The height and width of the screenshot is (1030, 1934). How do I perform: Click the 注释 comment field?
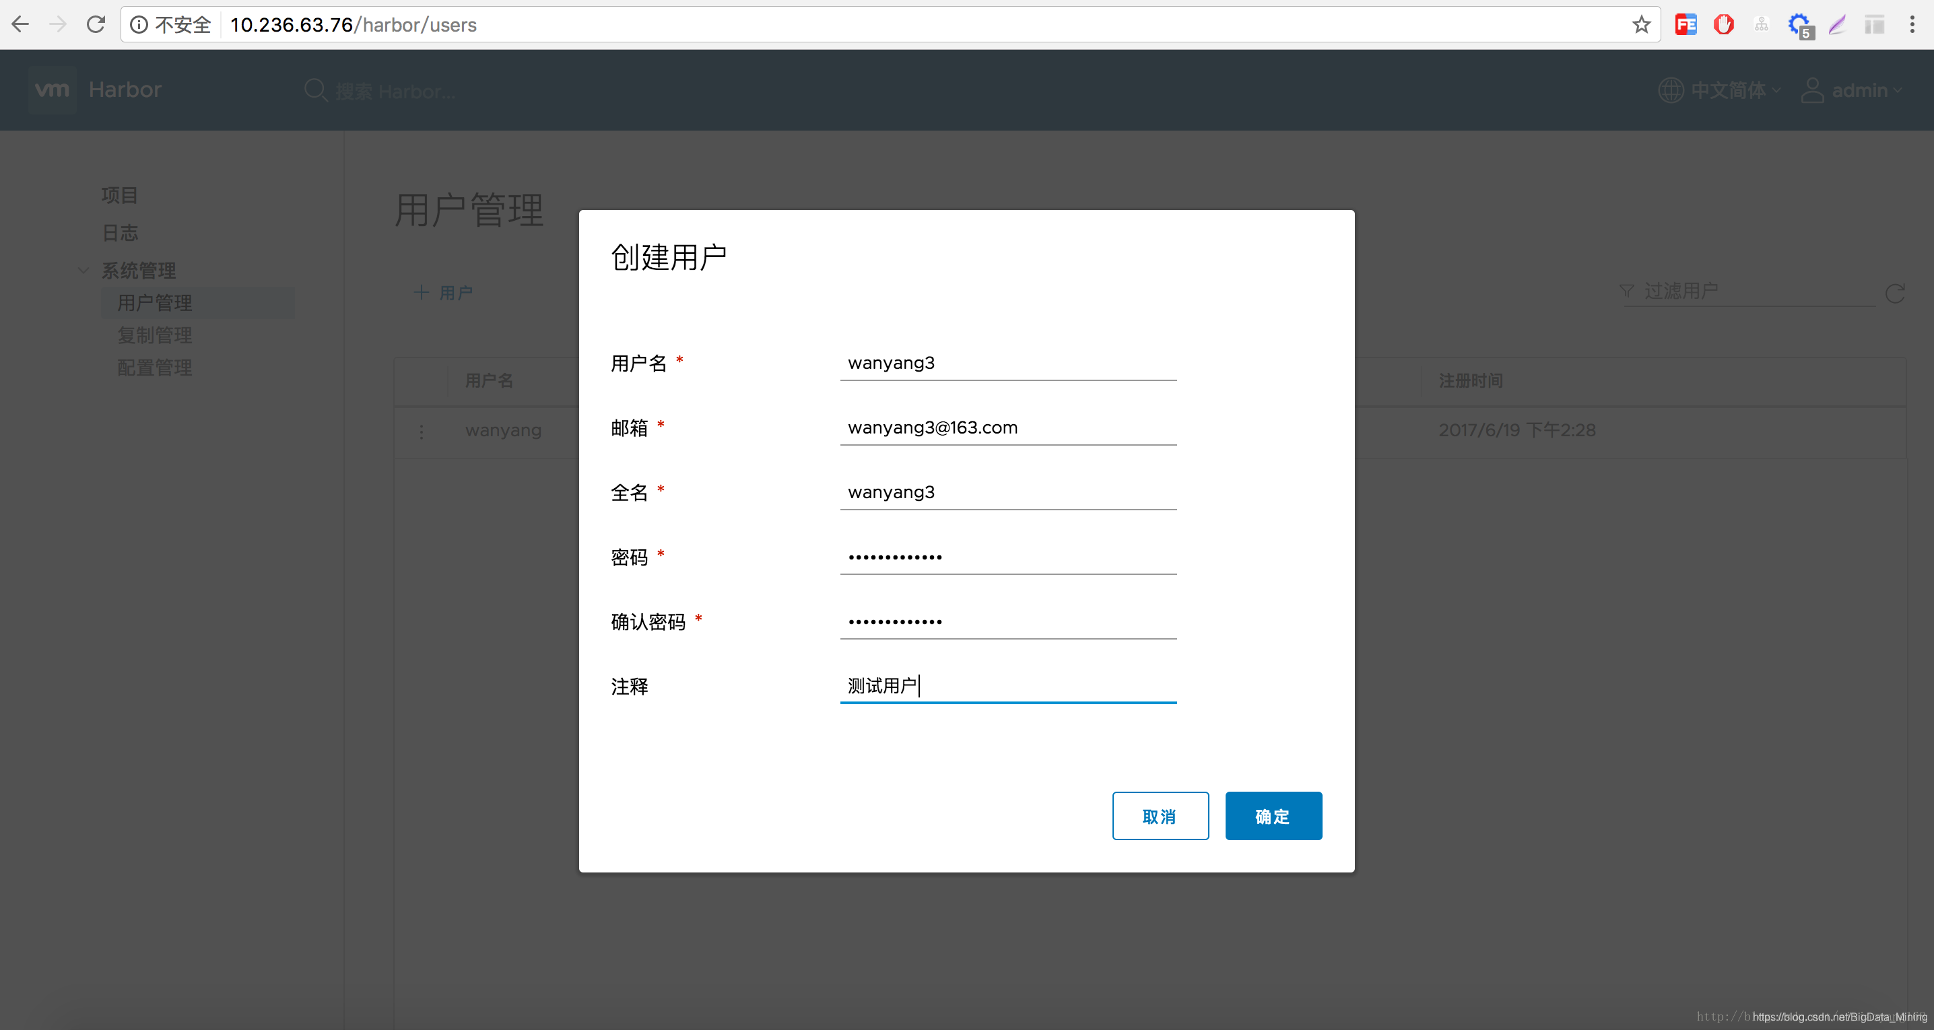[1007, 686]
